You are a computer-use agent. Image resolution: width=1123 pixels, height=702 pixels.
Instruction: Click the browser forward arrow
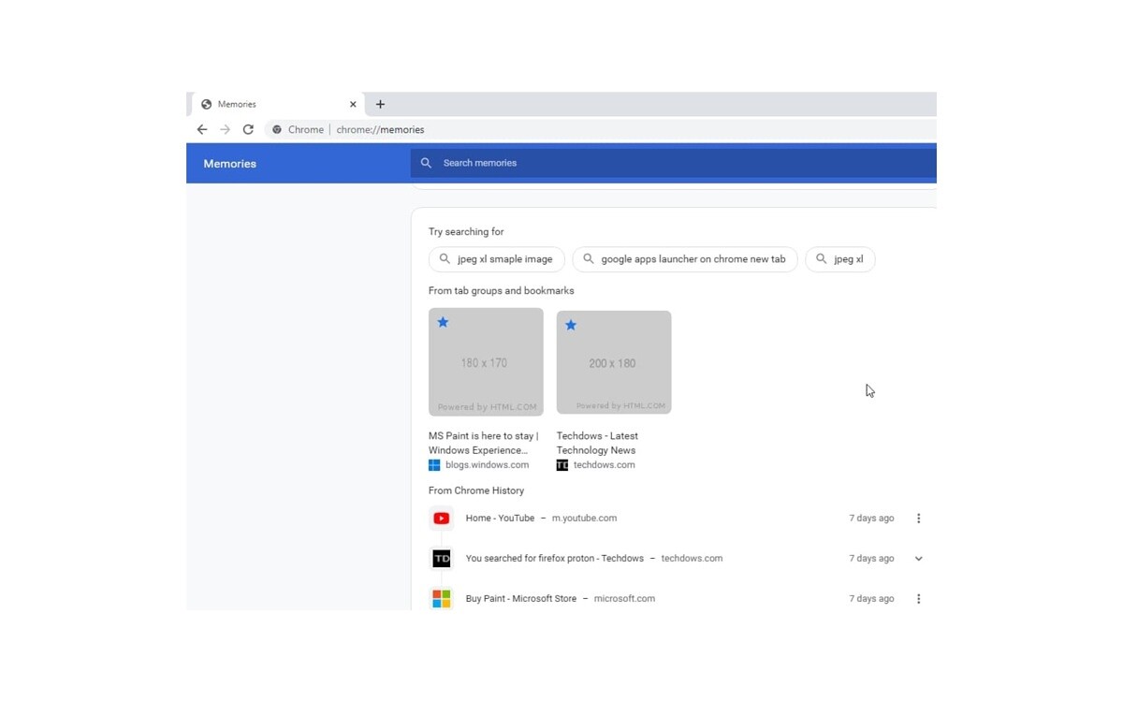pyautogui.click(x=225, y=130)
